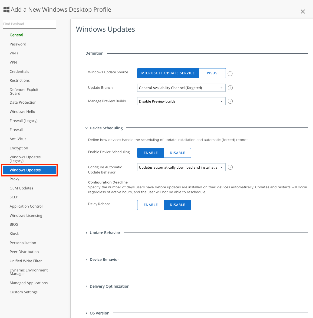313x318 pixels.
Task: Set Enable Device Scheduling to Disable
Action: (x=177, y=153)
